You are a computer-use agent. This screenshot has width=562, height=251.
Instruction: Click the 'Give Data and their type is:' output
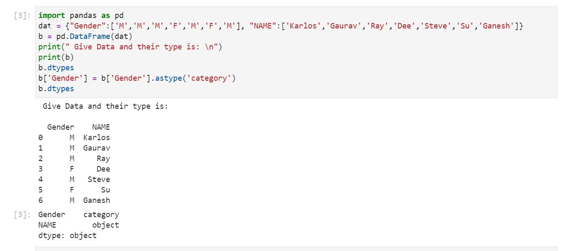click(x=105, y=106)
